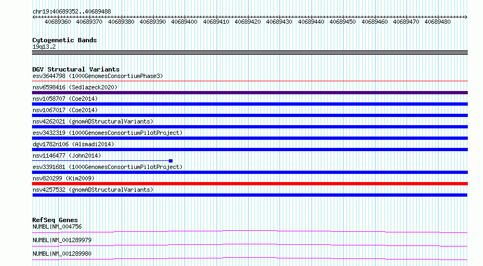This screenshot has width=483, height=266.
Task: Open gene NUMBL|NM_001289979 label
Action: (x=62, y=240)
